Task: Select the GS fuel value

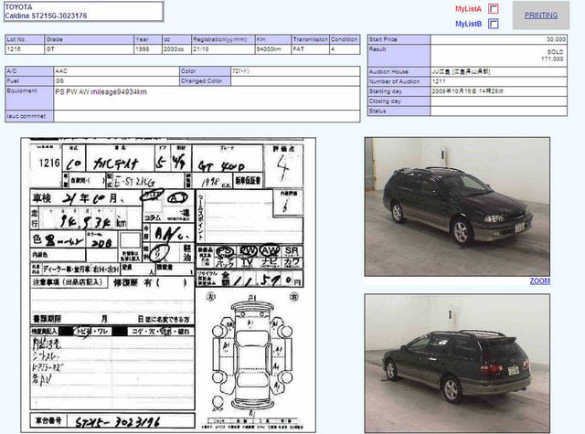Action: tap(116, 81)
